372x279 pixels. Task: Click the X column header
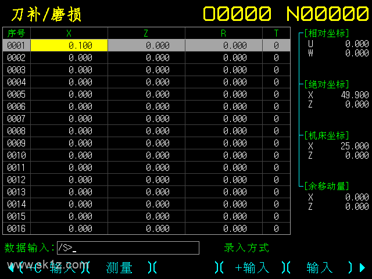(x=69, y=33)
